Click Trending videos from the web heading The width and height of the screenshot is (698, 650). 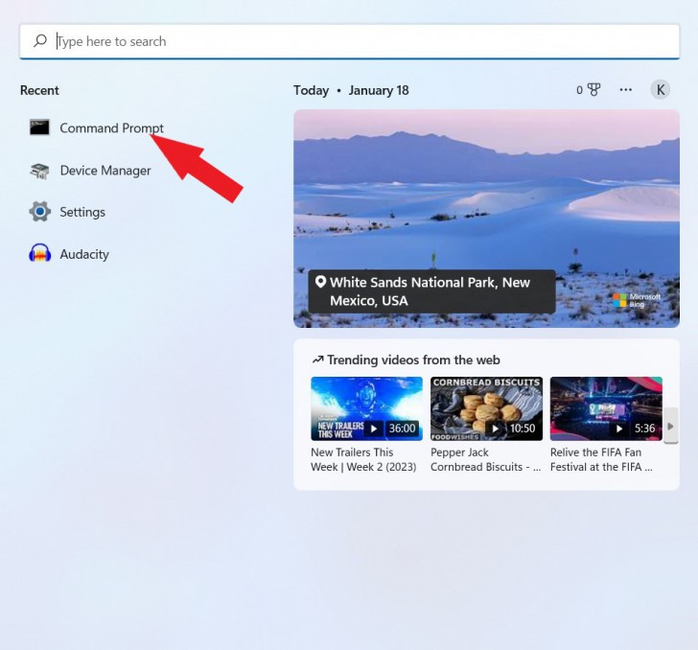click(413, 360)
